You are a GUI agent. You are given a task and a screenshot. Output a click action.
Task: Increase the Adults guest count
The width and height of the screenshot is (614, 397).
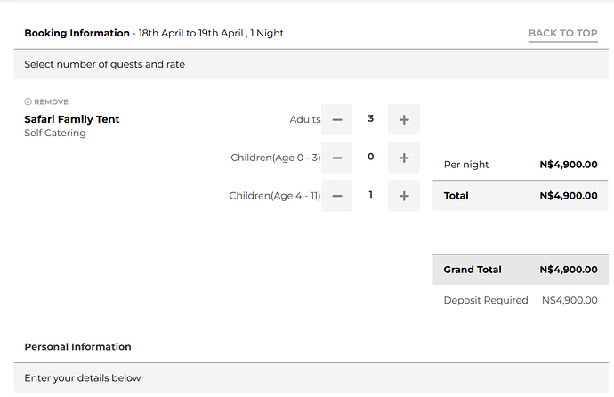(x=404, y=120)
